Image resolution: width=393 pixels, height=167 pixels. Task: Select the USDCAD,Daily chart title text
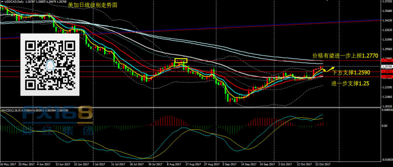(x=14, y=2)
